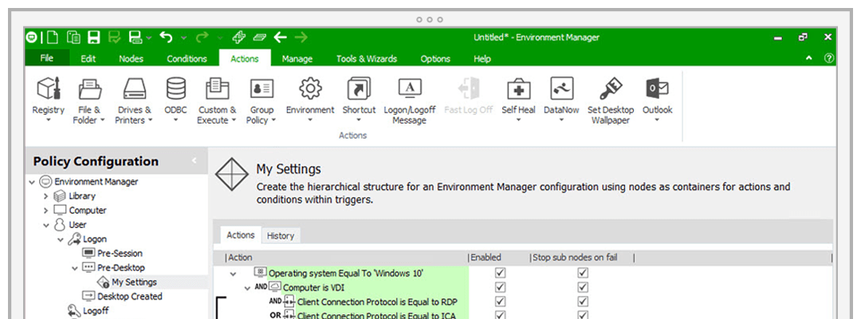The image size is (861, 319).
Task: Switch to the Manage ribbon tab
Action: [297, 59]
